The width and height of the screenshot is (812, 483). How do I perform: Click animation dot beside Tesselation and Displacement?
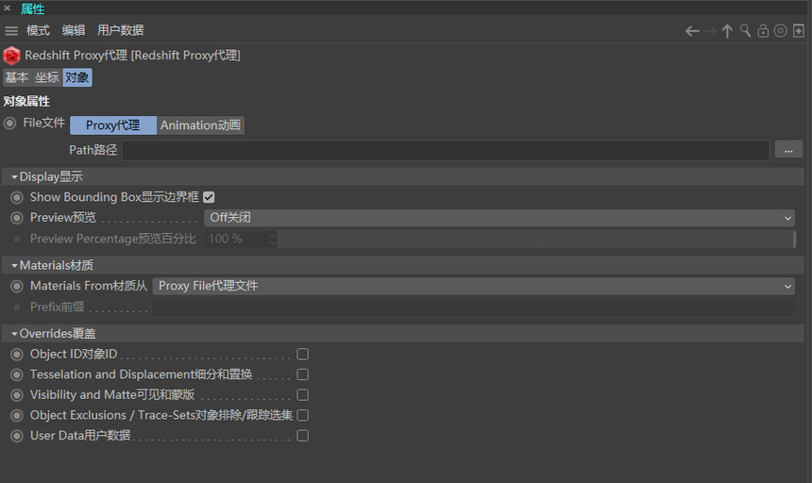pyautogui.click(x=17, y=375)
